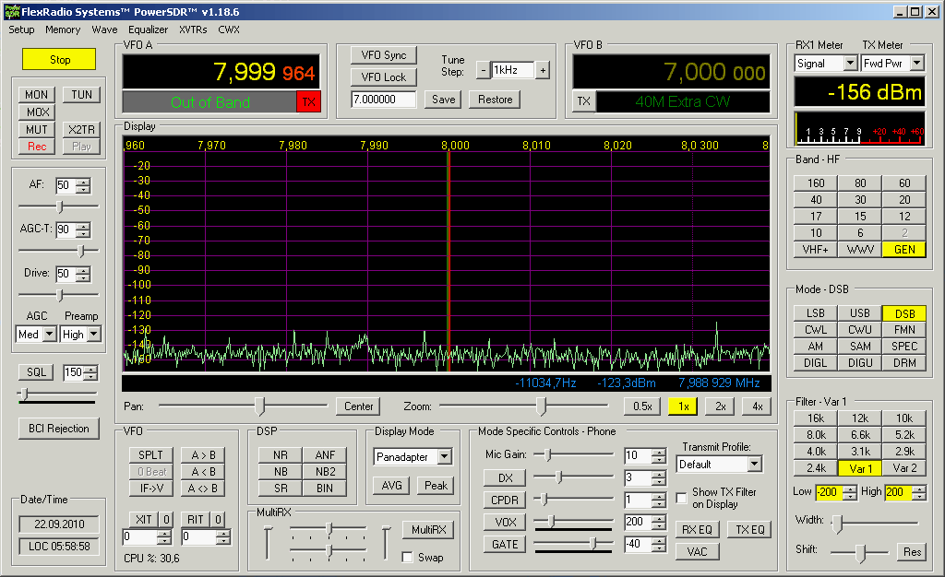The width and height of the screenshot is (945, 577).
Task: Click the yellow Stop button
Action: point(59,60)
